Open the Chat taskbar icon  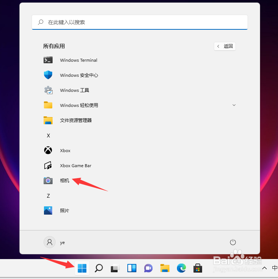pos(148,268)
